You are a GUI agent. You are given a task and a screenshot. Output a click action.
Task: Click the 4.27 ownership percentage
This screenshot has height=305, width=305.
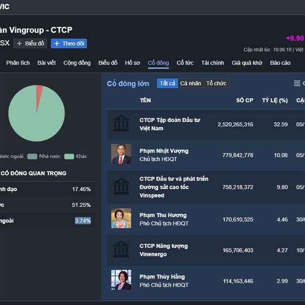pos(282,250)
